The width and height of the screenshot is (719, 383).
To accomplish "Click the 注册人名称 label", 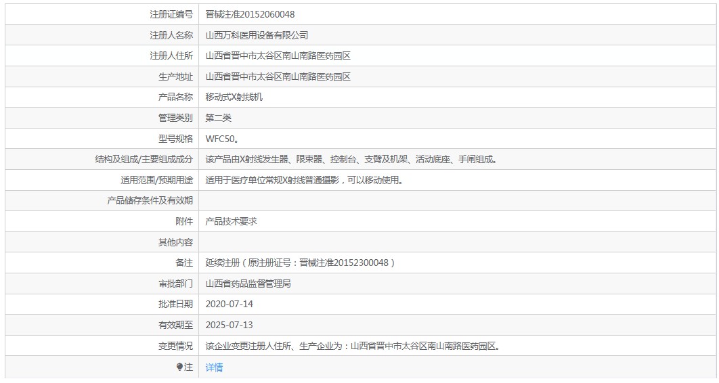I will pyautogui.click(x=171, y=35).
